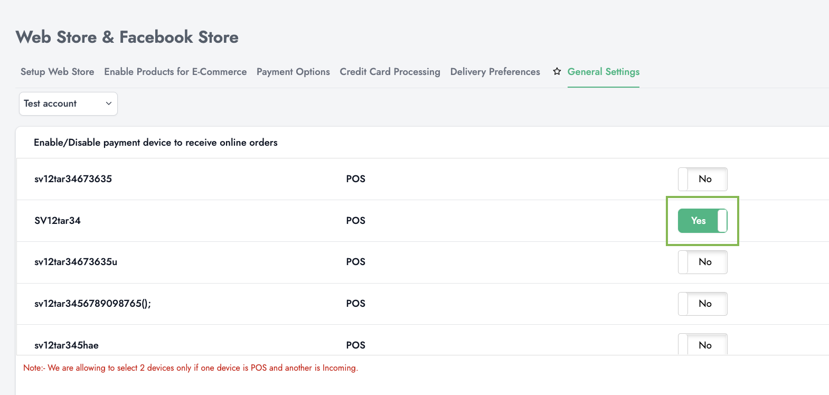Screen dimensions: 829x395
Task: Switch on device sv12tar3456789098765();
Action: pos(702,304)
